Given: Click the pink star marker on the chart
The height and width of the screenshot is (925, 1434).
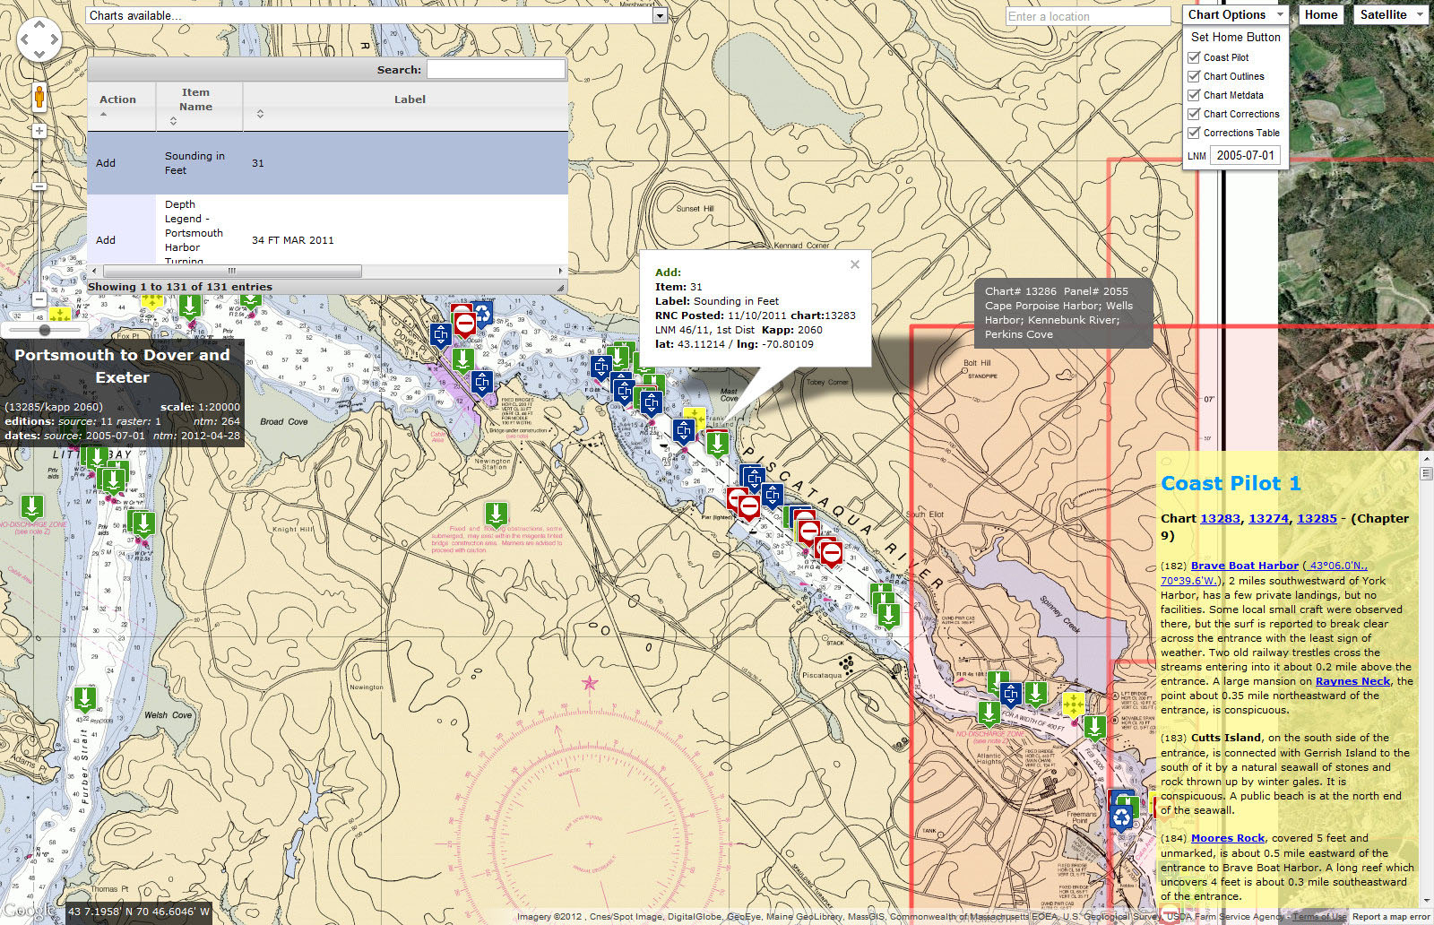Looking at the screenshot, I should pyautogui.click(x=590, y=683).
